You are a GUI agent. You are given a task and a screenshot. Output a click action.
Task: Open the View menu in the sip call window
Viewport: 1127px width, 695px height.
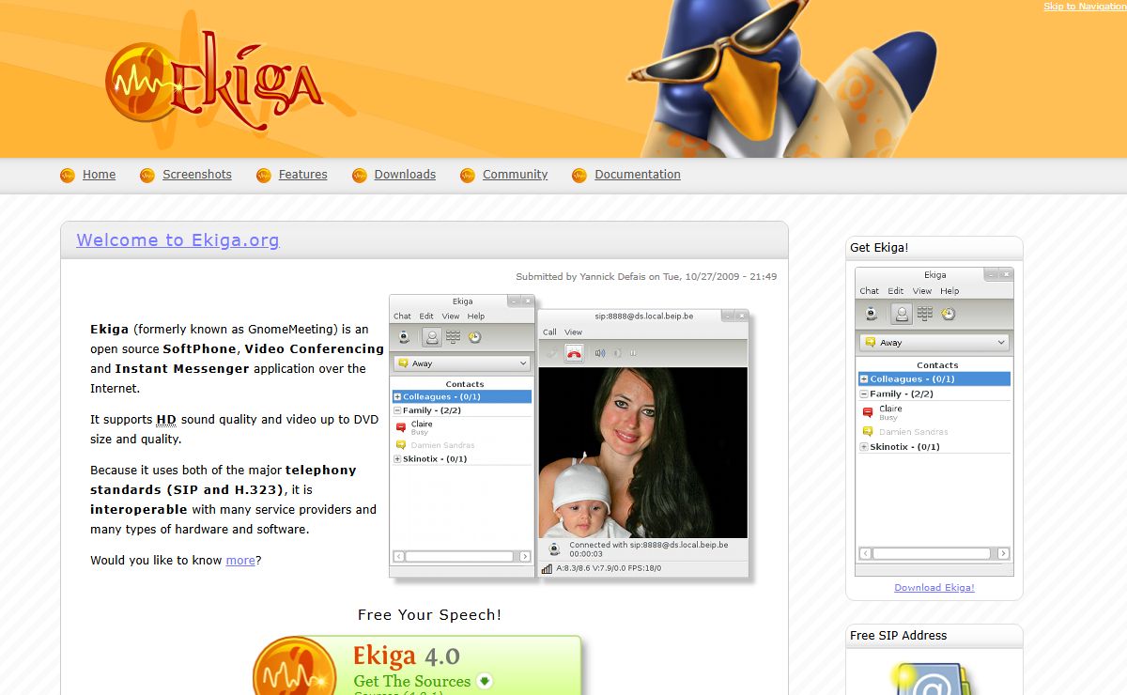(x=573, y=332)
